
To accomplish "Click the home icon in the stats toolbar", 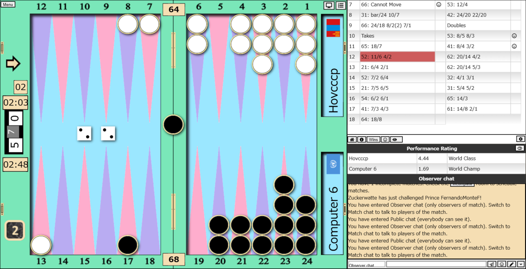I will pos(352,139).
